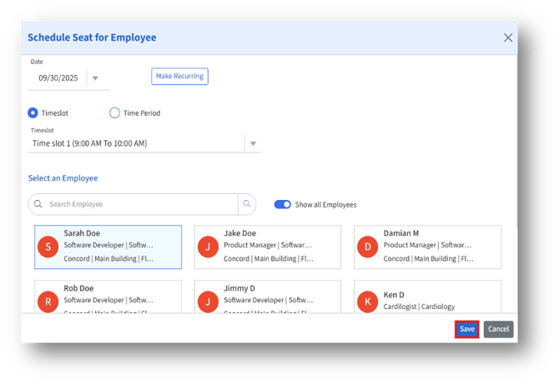Click Sarah Doe's red S avatar
Image resolution: width=559 pixels, height=384 pixels.
pos(48,247)
